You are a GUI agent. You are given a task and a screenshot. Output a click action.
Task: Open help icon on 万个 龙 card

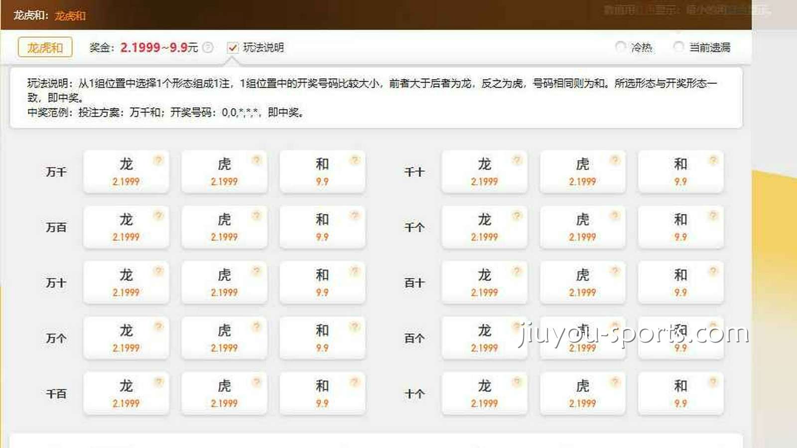(158, 326)
